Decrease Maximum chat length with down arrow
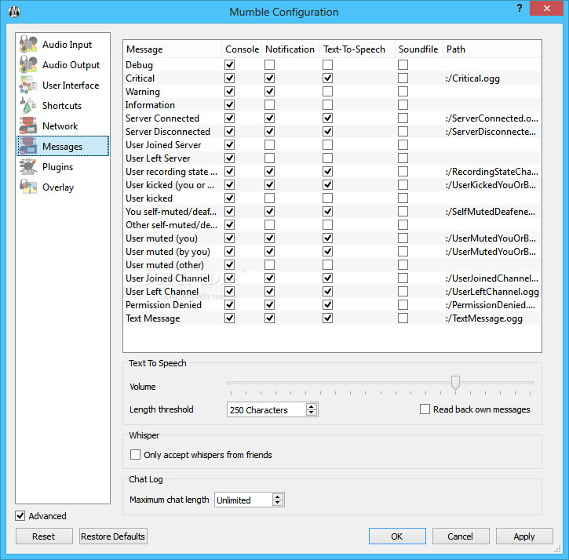This screenshot has height=560, width=569. 278,503
